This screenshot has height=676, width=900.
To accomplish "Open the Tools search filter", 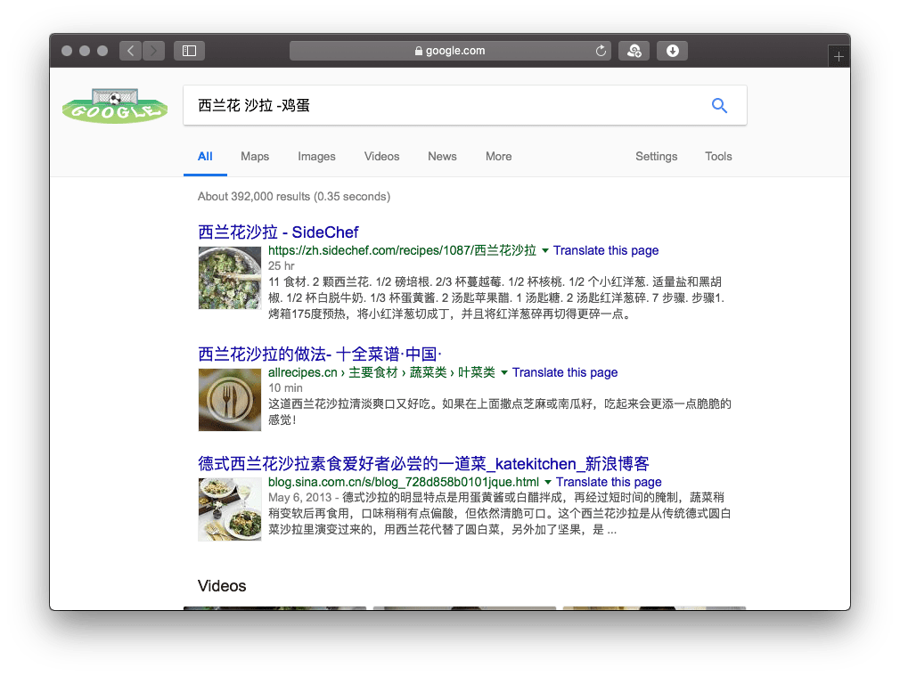I will point(717,156).
